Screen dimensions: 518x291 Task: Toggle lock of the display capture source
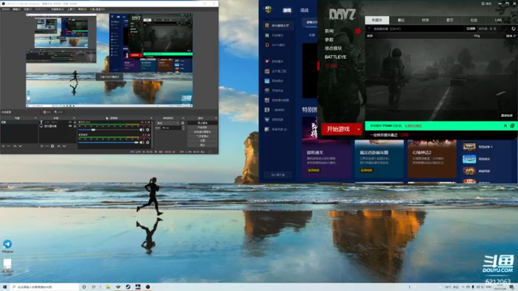[x=74, y=126]
